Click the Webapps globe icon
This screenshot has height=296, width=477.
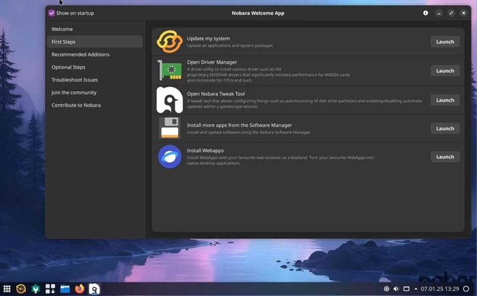[x=170, y=157]
